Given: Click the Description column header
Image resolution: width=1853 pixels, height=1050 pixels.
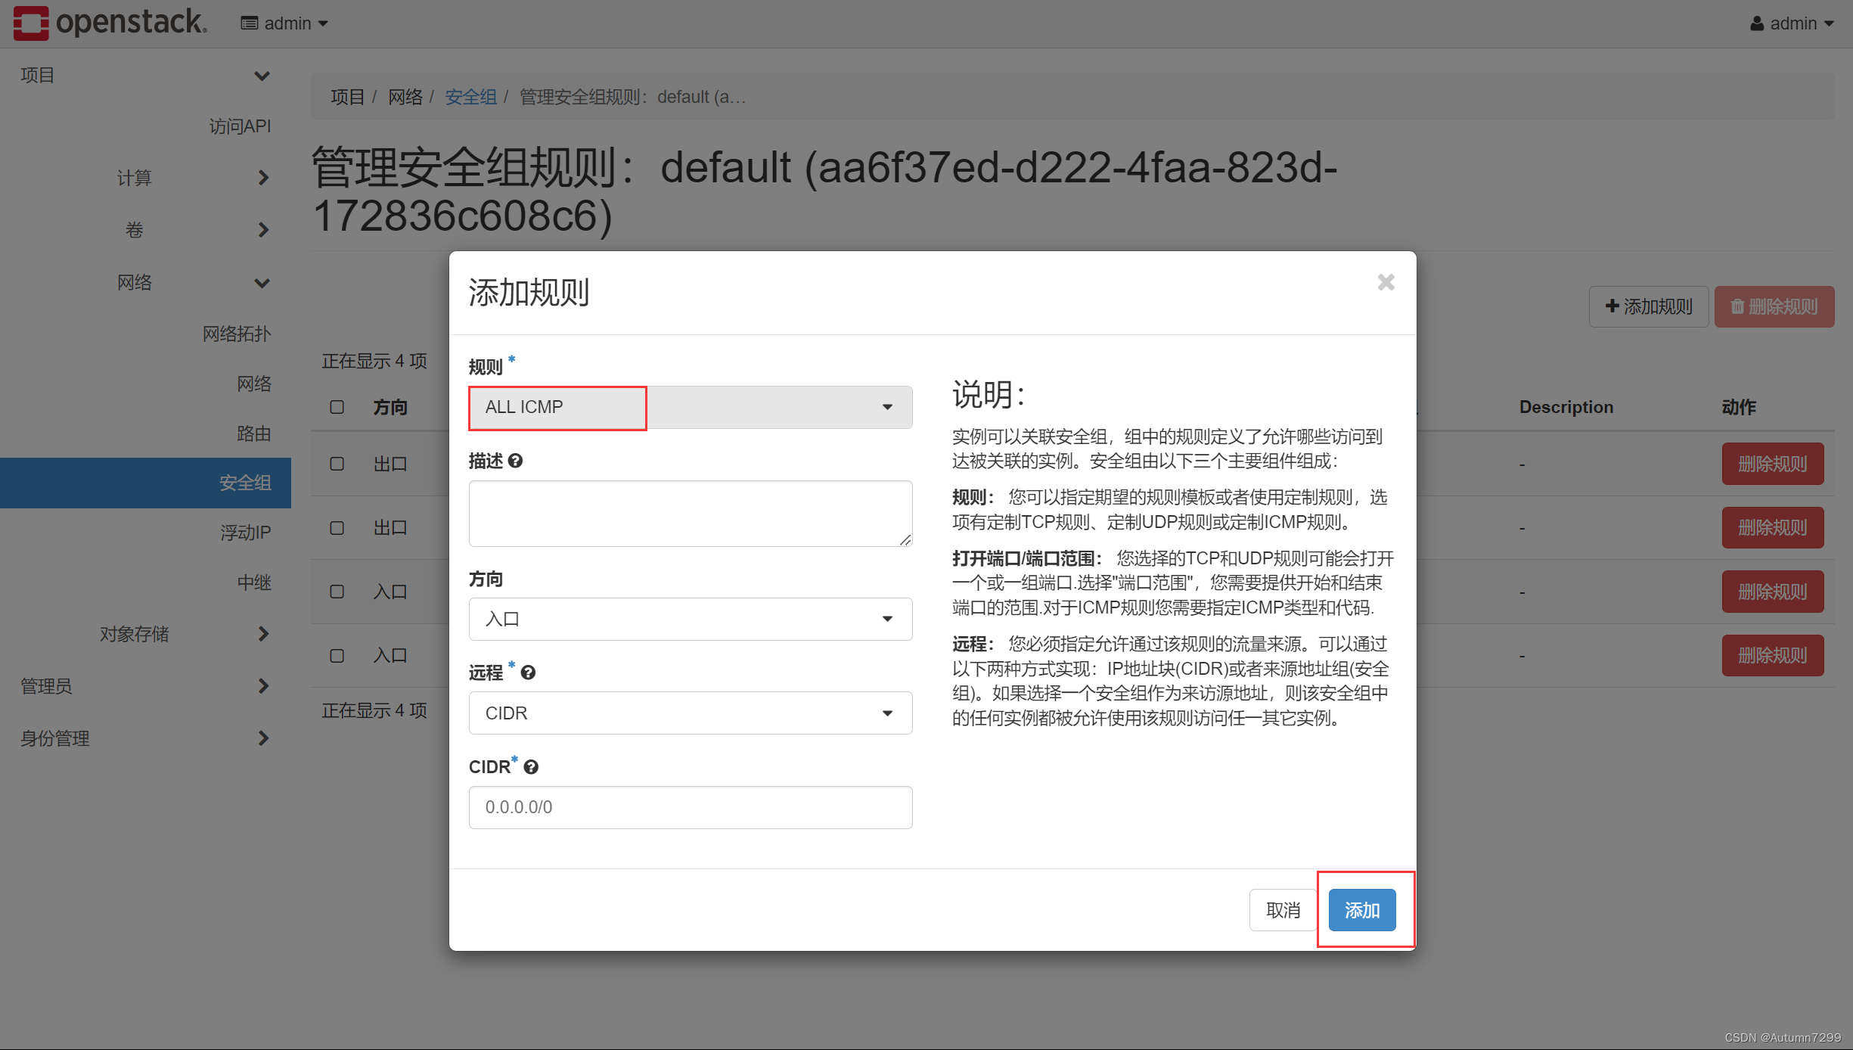Looking at the screenshot, I should [1566, 407].
